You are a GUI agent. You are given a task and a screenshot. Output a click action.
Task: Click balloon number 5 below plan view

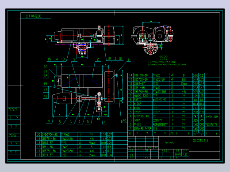tap(60, 122)
